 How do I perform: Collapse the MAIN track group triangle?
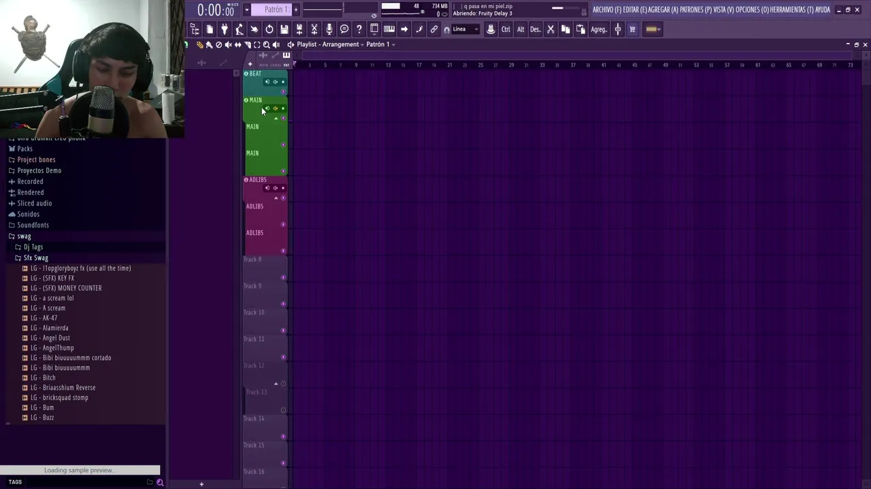(276, 118)
